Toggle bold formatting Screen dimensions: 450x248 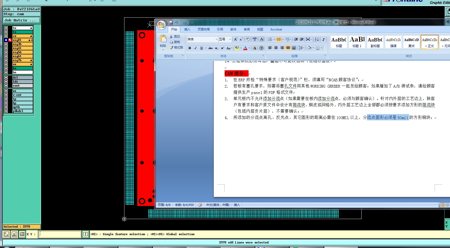(190, 48)
